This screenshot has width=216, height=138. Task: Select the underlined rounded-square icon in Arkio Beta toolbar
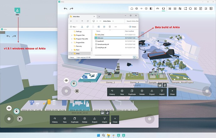point(163,9)
